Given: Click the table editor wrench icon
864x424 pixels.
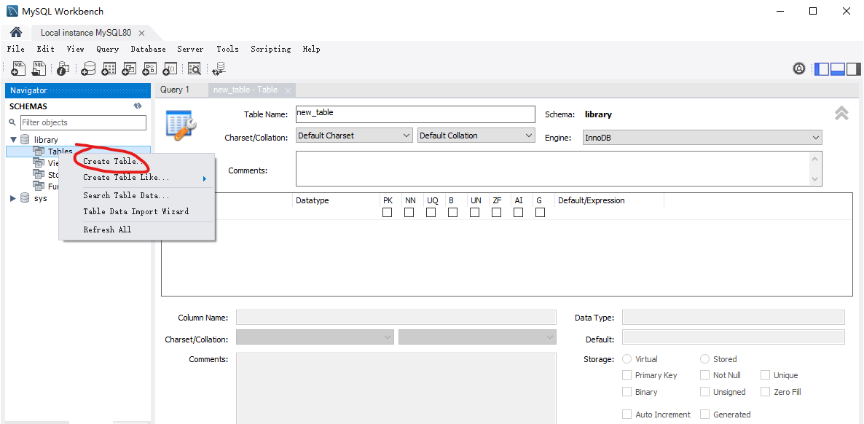Looking at the screenshot, I should pyautogui.click(x=181, y=125).
